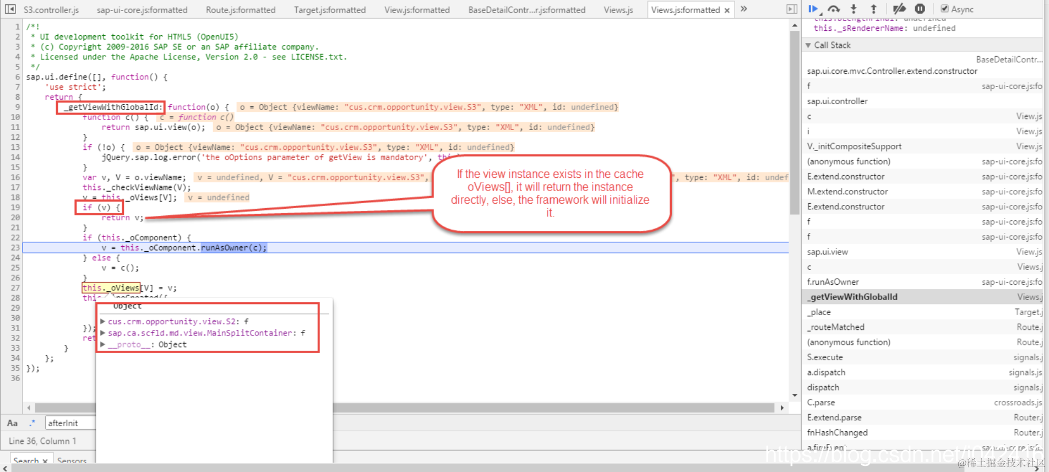Toggle case-sensitive search (Aa)
This screenshot has height=472, width=1049.
(12, 423)
